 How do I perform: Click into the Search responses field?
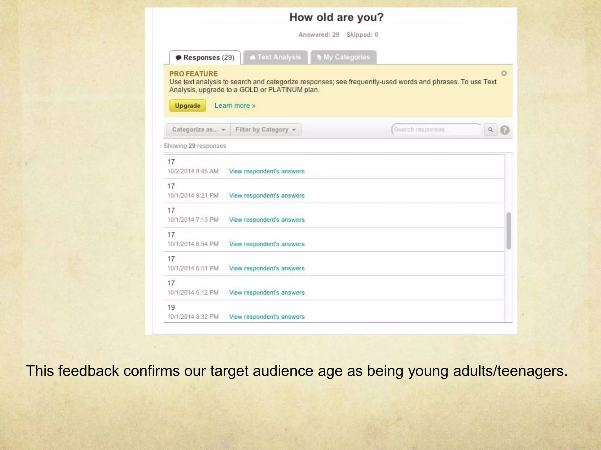[436, 129]
